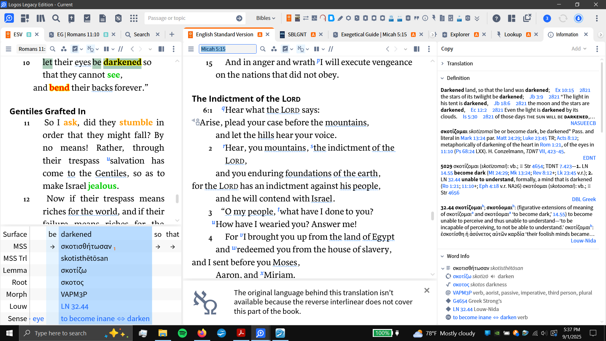Click the circled i Information shortcut icon

[425, 18]
